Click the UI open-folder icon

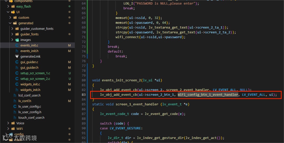(x=13, y=12)
